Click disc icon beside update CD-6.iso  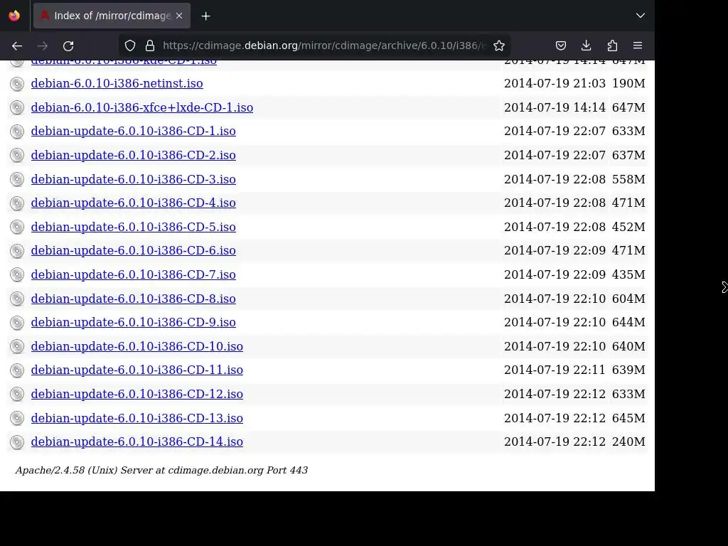17,251
